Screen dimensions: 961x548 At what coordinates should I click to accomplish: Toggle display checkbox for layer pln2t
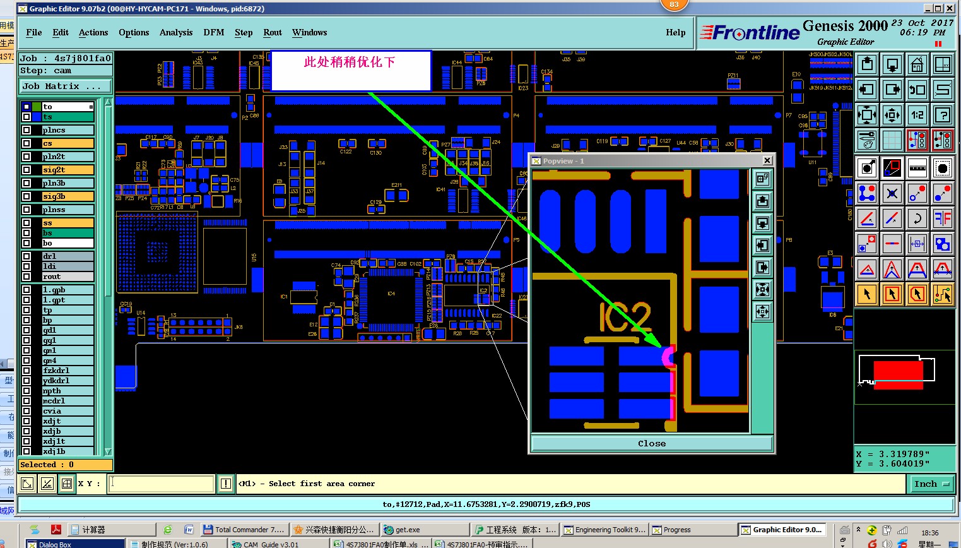pyautogui.click(x=27, y=157)
